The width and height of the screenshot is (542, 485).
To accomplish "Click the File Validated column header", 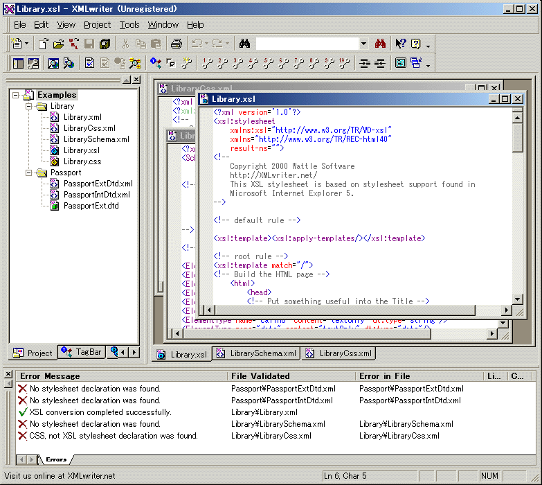I will coord(260,376).
